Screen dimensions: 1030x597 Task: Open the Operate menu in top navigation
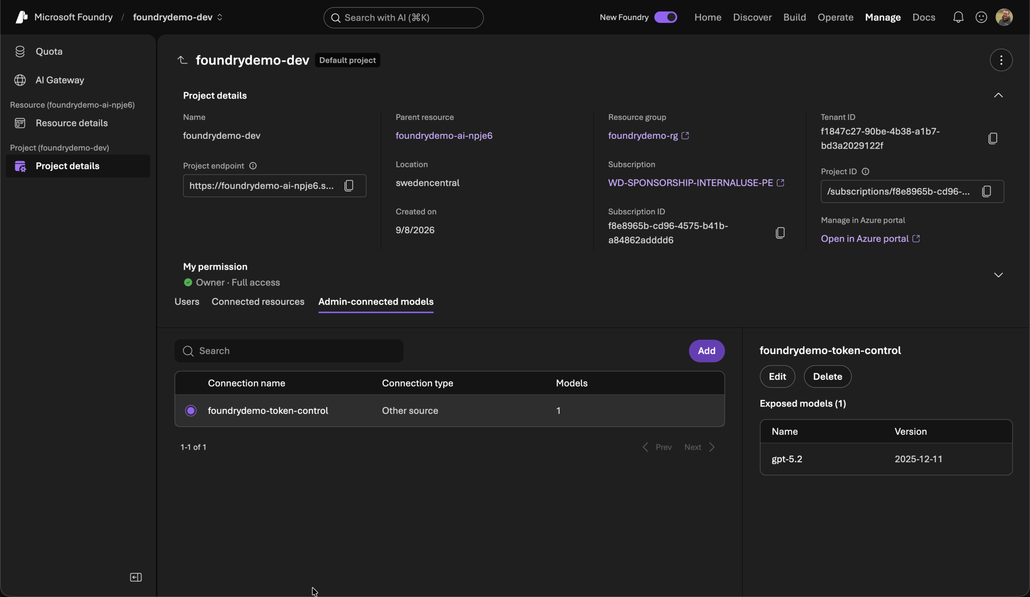835,17
